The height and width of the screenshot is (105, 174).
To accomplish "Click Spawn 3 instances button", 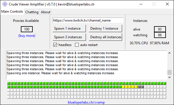I will click(69, 37).
